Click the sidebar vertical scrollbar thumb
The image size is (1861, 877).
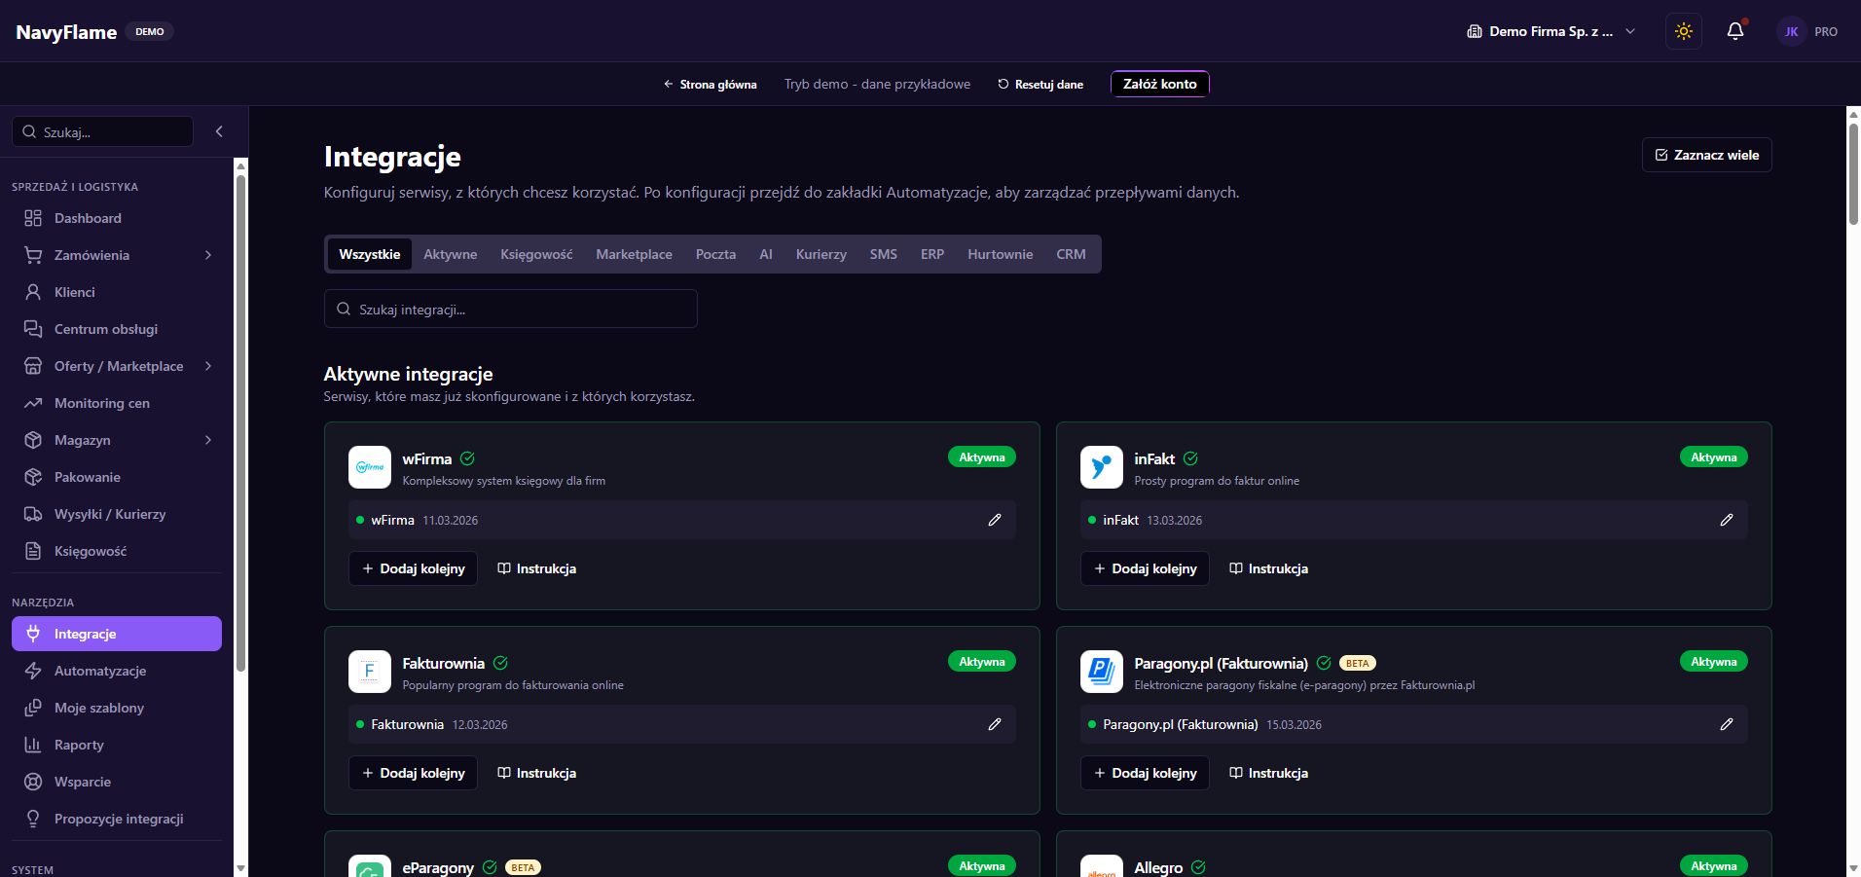coord(241,422)
